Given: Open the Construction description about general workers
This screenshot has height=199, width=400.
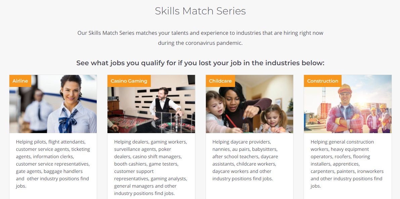Looking at the screenshot, I should tap(347, 164).
